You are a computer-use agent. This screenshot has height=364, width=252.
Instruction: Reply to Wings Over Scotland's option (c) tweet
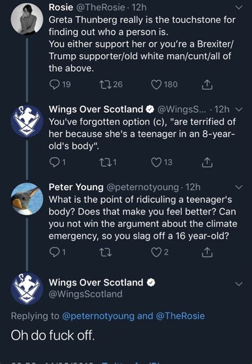pyautogui.click(x=55, y=162)
